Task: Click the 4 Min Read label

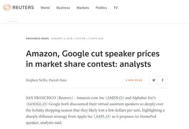Action: click(x=134, y=80)
